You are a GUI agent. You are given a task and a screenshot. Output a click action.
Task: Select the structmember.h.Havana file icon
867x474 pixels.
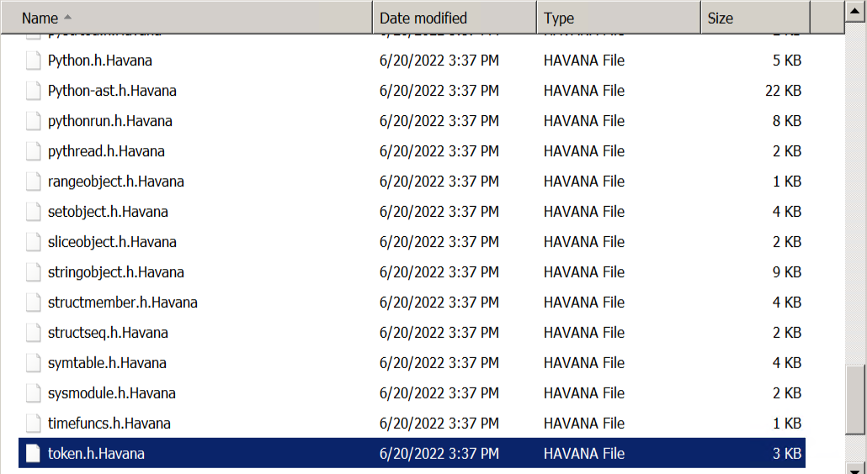33,303
